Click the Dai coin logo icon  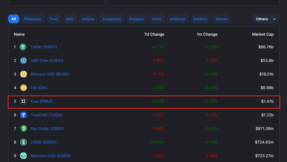click(24, 88)
